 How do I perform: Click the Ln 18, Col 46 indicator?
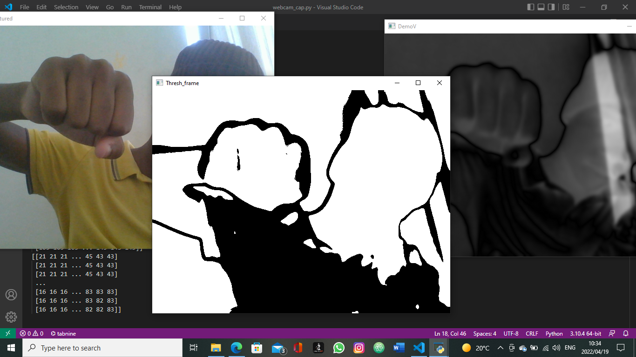pyautogui.click(x=450, y=333)
